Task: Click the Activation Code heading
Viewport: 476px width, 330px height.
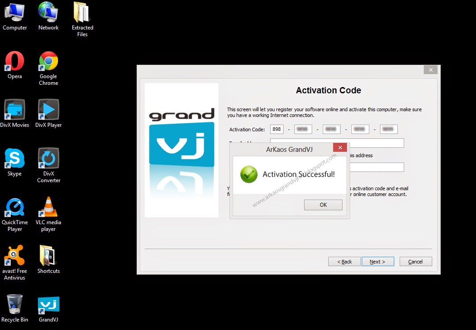Action: pyautogui.click(x=329, y=90)
